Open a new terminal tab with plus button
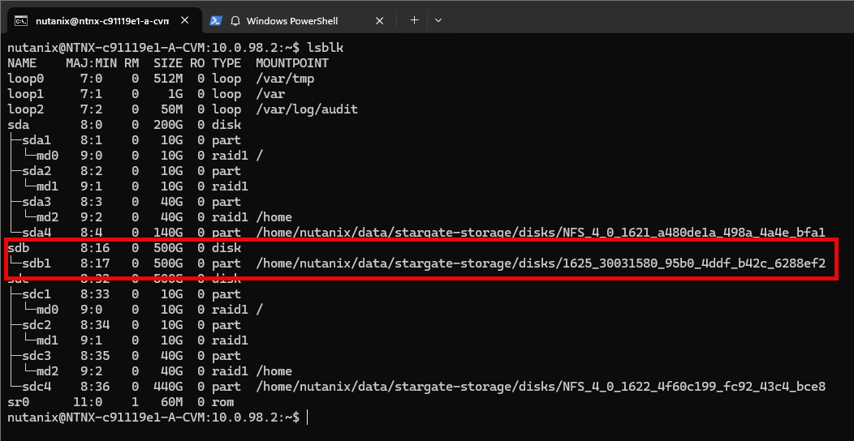The image size is (854, 441). pos(415,20)
